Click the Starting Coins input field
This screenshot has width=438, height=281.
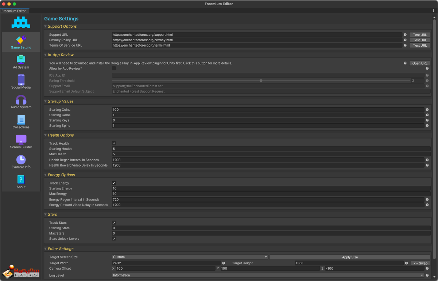click(268, 110)
